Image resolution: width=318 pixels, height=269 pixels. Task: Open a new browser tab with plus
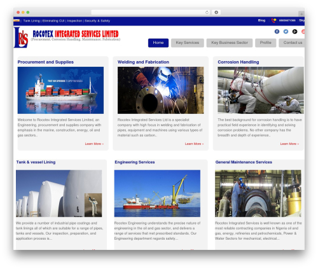pos(301,14)
